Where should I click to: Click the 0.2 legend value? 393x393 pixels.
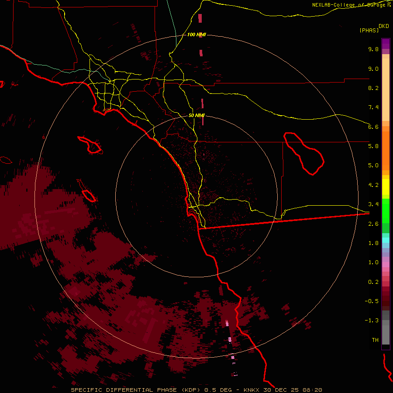(373, 282)
